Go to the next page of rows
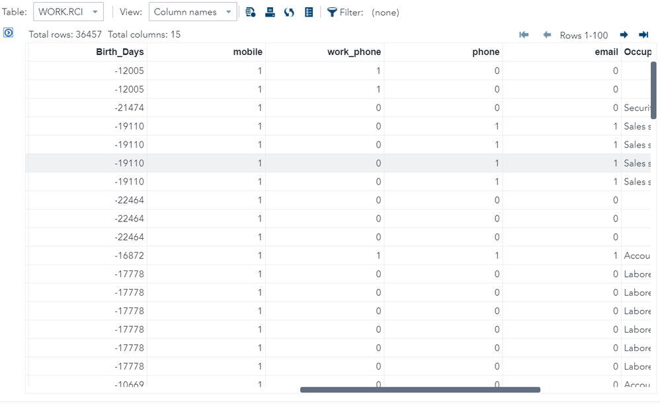This screenshot has height=404, width=660. (624, 35)
